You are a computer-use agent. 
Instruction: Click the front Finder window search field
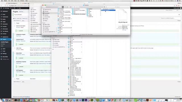click(118, 7)
